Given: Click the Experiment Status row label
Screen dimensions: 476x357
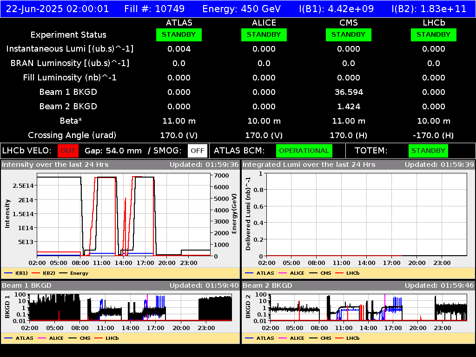Looking at the screenshot, I should click(68, 35).
